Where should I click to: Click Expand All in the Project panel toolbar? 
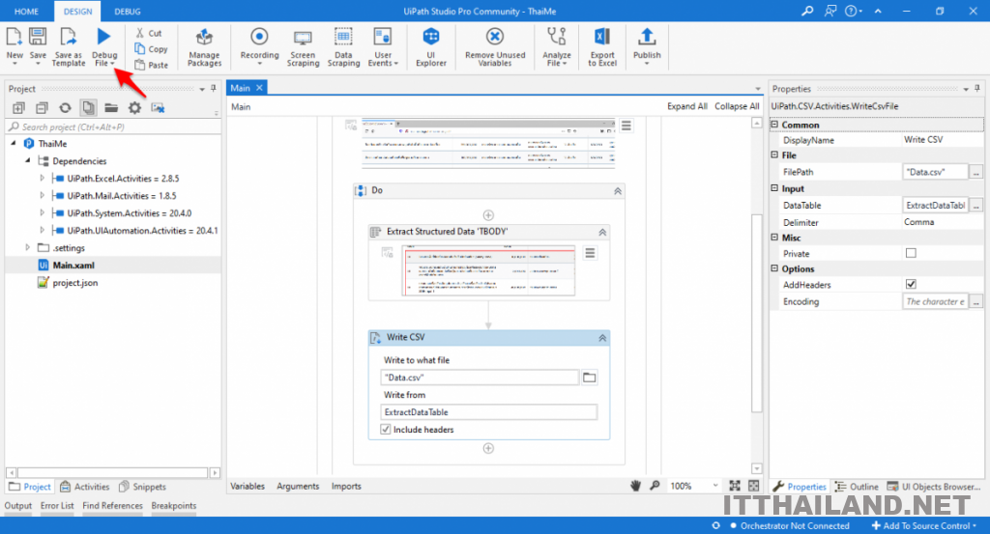(x=19, y=108)
